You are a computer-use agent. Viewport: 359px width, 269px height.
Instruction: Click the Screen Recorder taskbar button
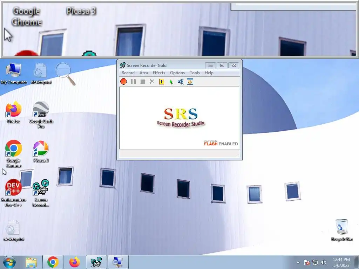(96, 262)
